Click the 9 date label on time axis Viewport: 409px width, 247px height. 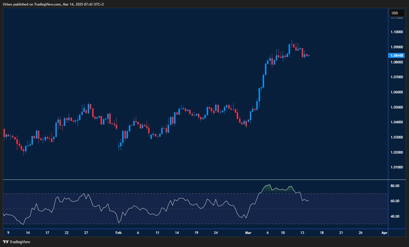click(8, 233)
